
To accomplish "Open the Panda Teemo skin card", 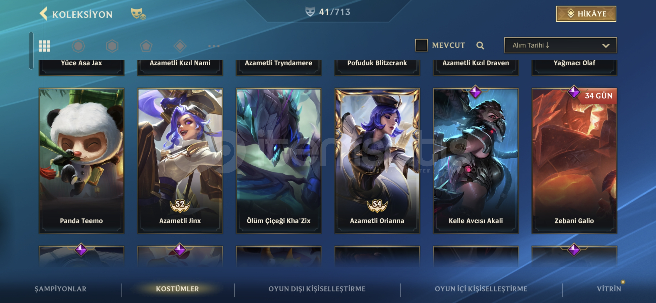I will point(81,161).
